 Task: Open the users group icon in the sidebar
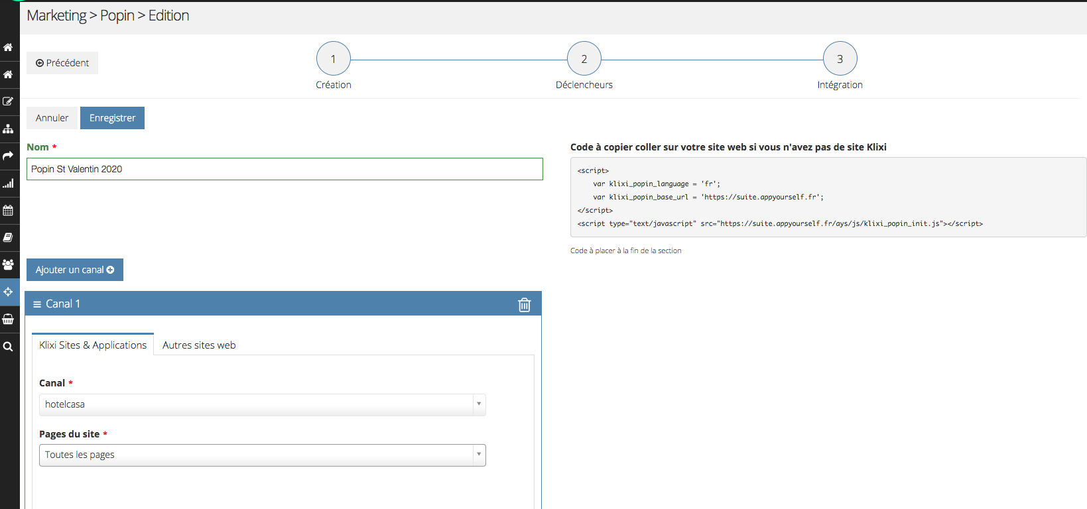click(8, 264)
